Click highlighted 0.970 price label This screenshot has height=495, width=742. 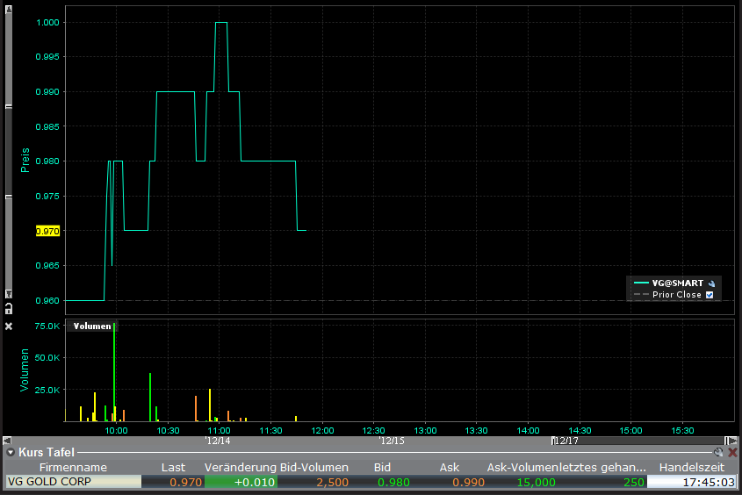point(47,231)
